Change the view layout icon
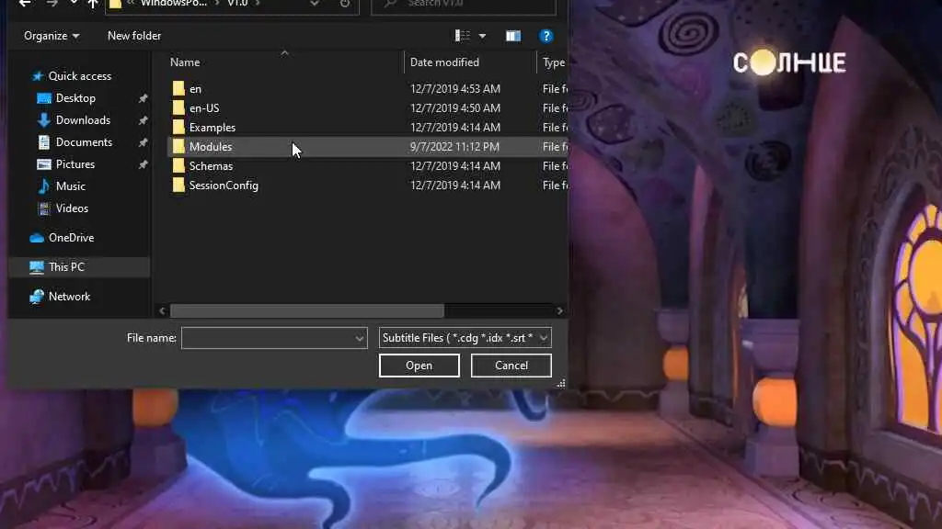The height and width of the screenshot is (529, 942). pos(462,36)
